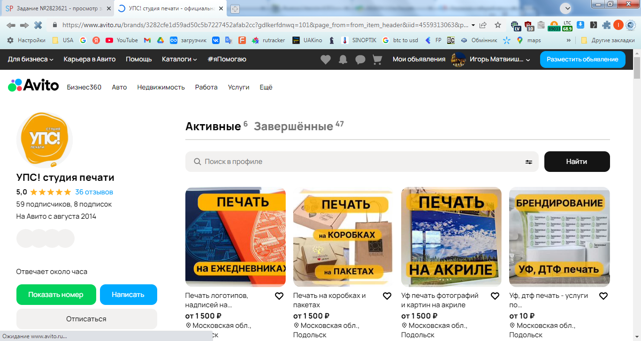Viewport: 641px width, 341px height.
Task: Click the 'Разместить объявление' button
Action: (x=583, y=59)
